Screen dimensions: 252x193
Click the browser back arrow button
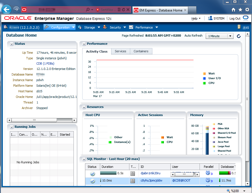6,10
